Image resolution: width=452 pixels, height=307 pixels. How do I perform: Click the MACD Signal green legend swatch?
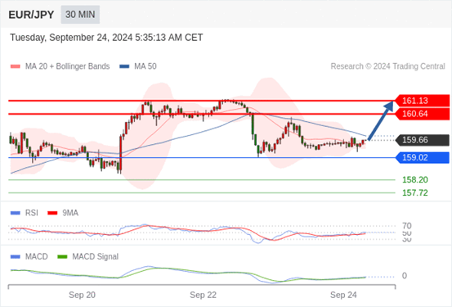tap(62, 257)
